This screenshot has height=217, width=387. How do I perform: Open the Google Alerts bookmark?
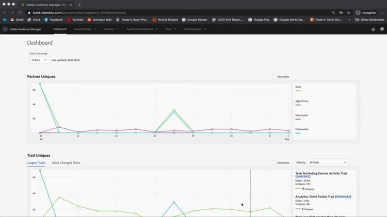pyautogui.click(x=289, y=20)
